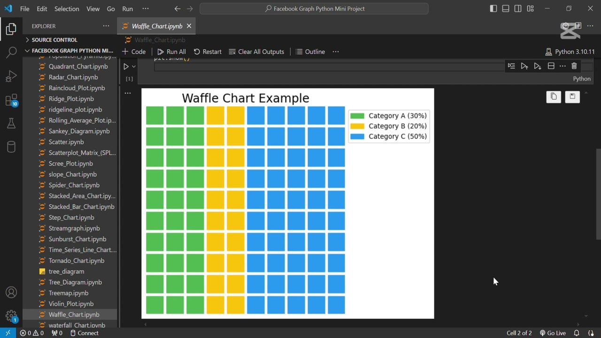Open the overflow menu ellipsis in menu bar
Viewport: 601px width, 338px height.
click(x=146, y=8)
